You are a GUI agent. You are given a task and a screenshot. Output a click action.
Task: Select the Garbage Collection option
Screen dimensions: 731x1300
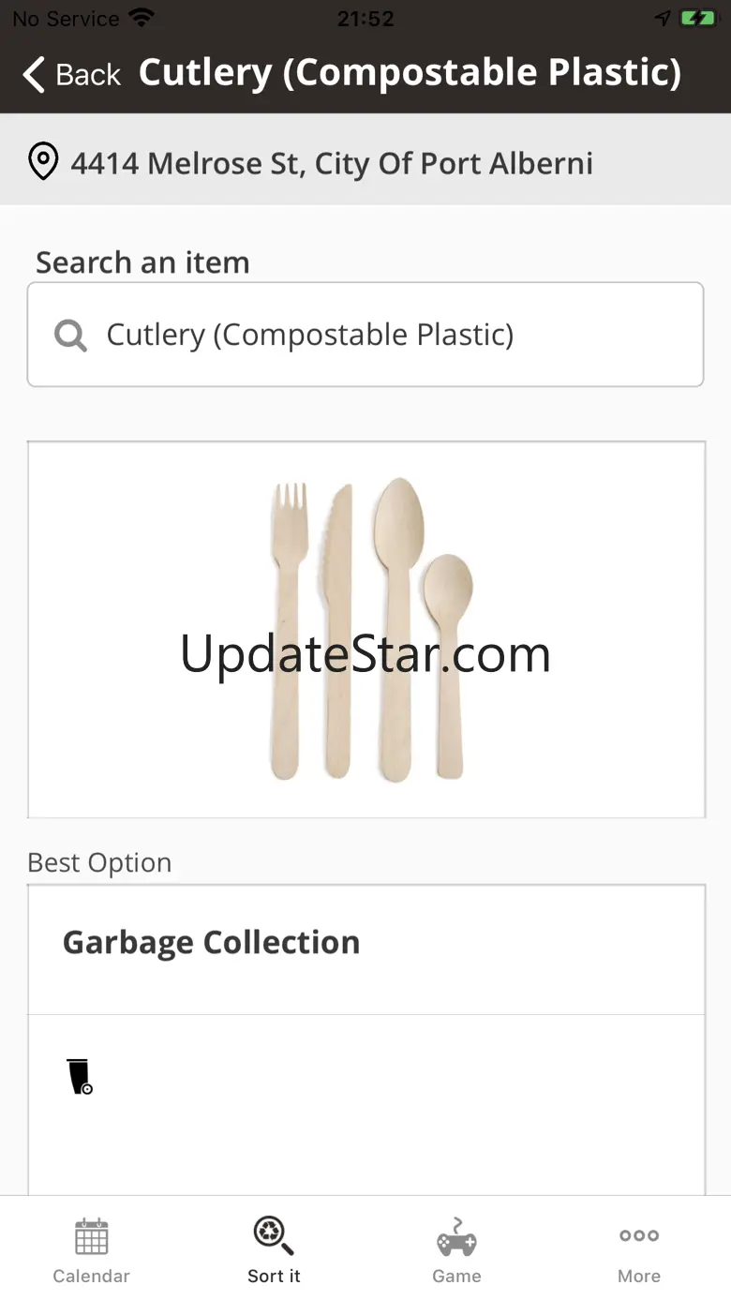[366, 949]
